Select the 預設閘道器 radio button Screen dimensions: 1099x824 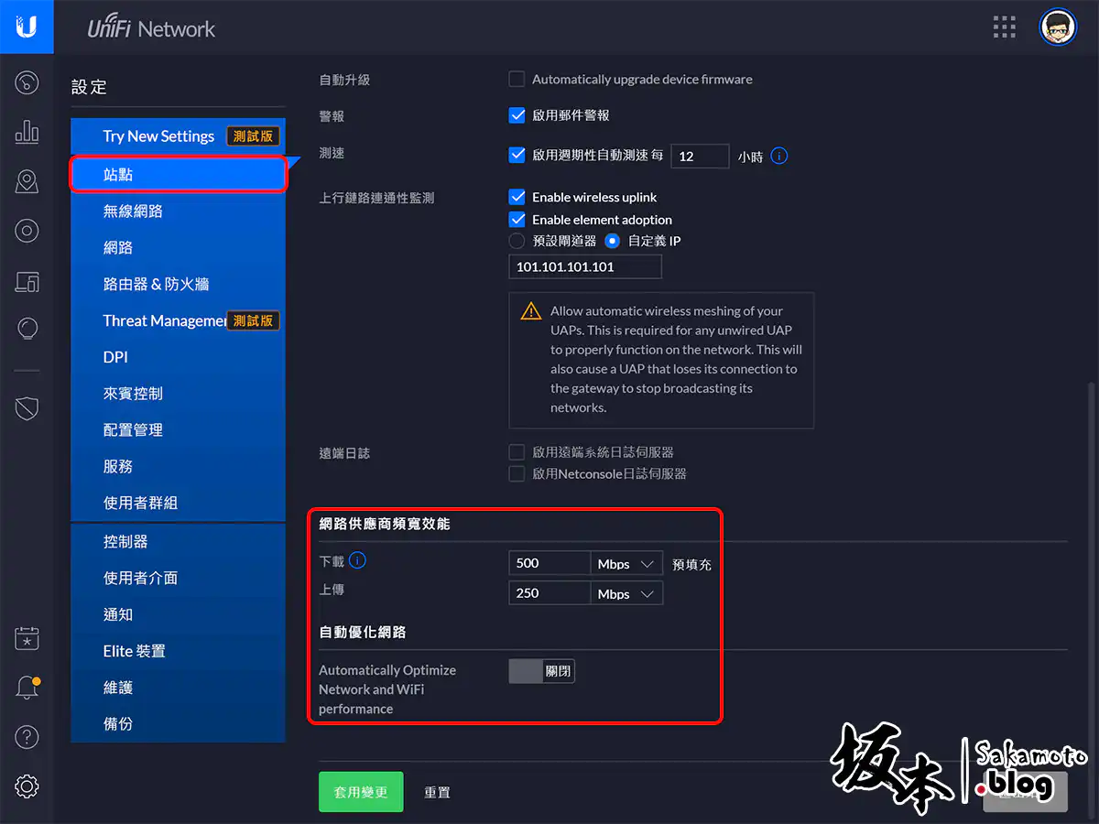(517, 242)
